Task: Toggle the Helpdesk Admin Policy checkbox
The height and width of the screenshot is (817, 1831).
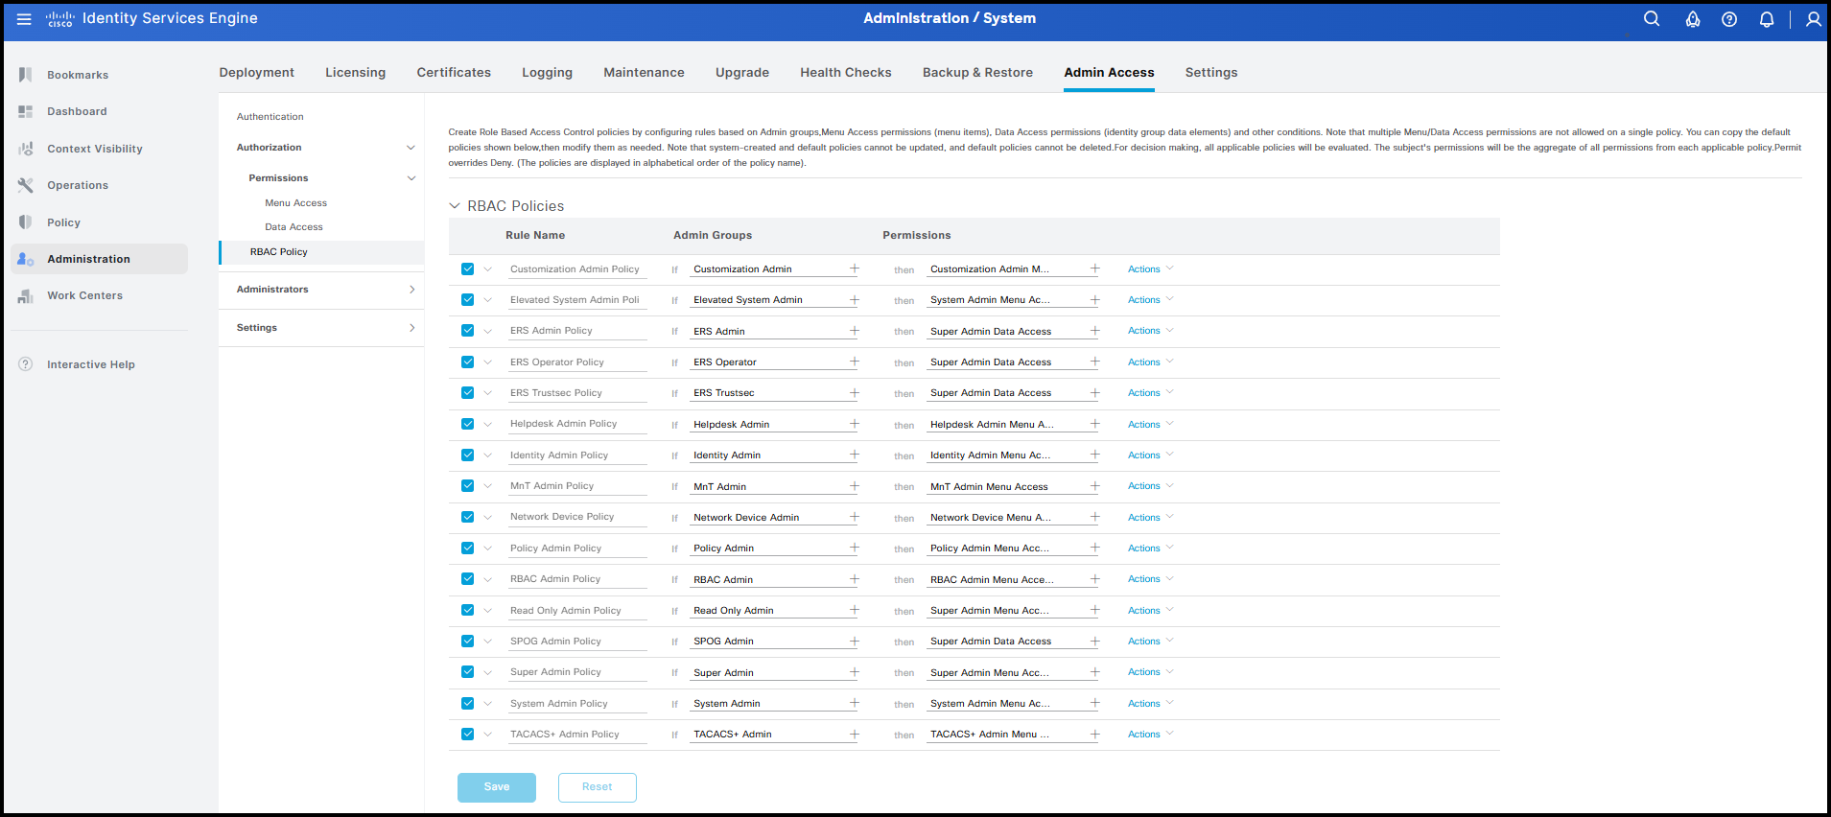Action: (467, 424)
